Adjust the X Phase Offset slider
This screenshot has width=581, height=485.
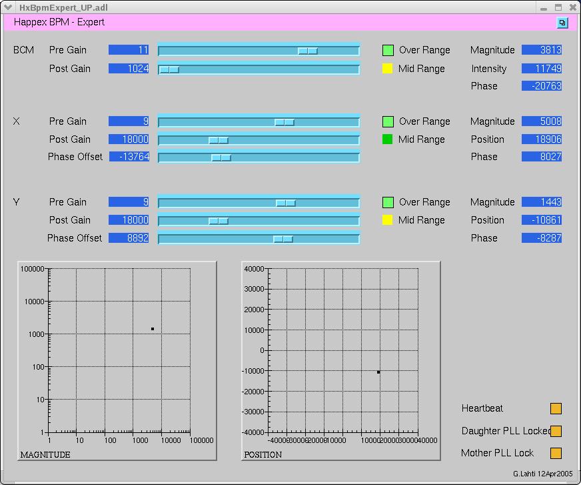coord(259,157)
